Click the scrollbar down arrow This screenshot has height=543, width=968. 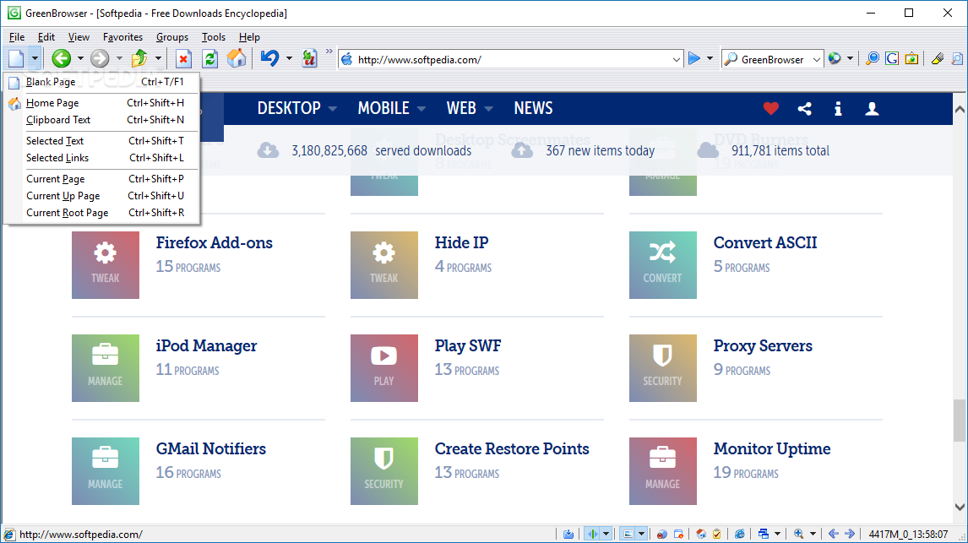[960, 508]
